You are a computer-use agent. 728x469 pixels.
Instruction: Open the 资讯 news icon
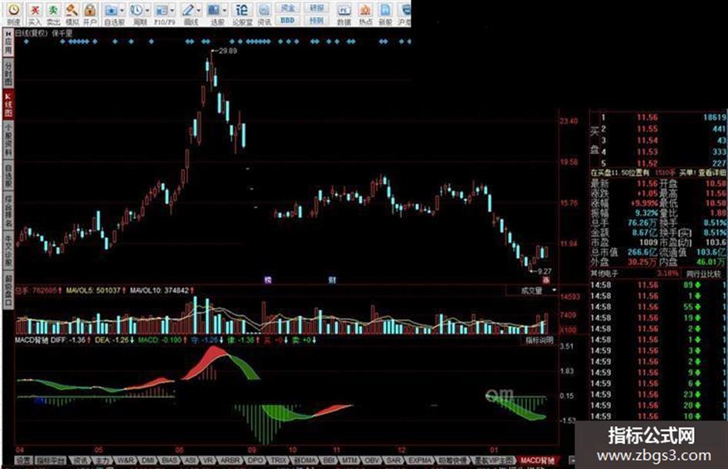point(264,13)
